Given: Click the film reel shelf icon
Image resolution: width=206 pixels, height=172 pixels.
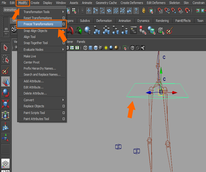Looking at the screenshot, I should coord(14,30).
